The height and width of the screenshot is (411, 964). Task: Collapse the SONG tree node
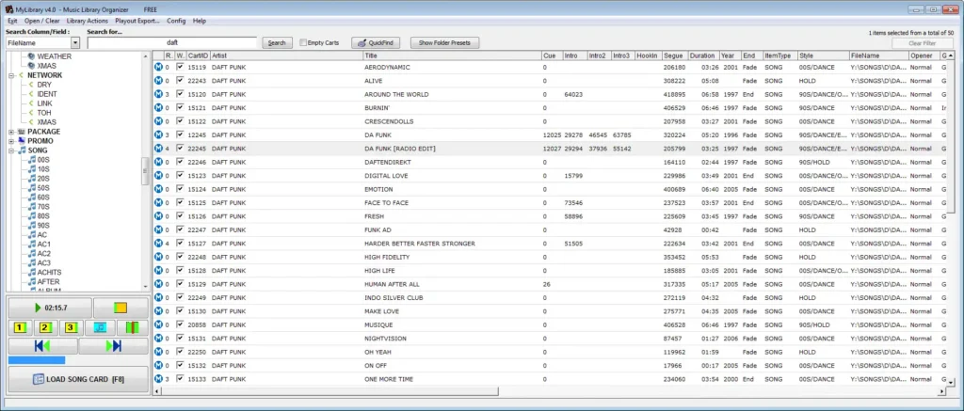pos(11,150)
